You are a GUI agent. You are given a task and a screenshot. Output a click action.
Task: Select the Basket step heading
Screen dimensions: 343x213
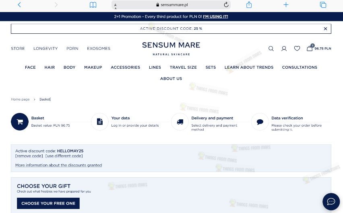pos(37,118)
